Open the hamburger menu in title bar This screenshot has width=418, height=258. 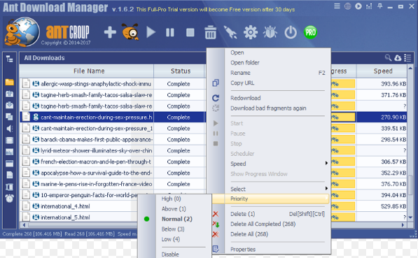[x=337, y=6]
